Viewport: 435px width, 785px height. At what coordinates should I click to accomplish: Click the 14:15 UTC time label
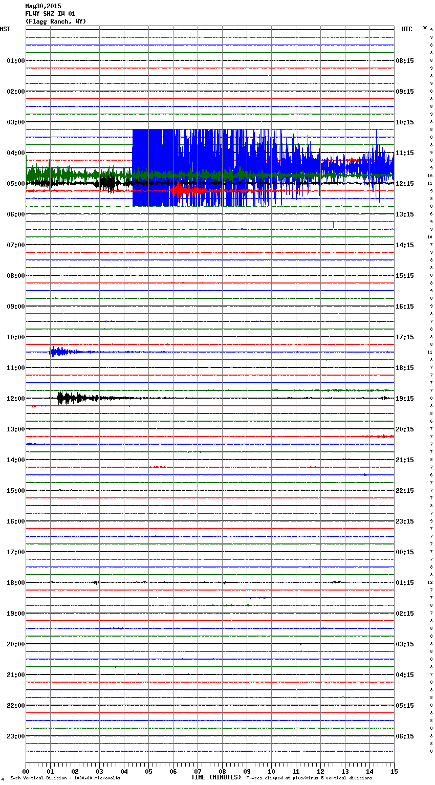(x=405, y=245)
